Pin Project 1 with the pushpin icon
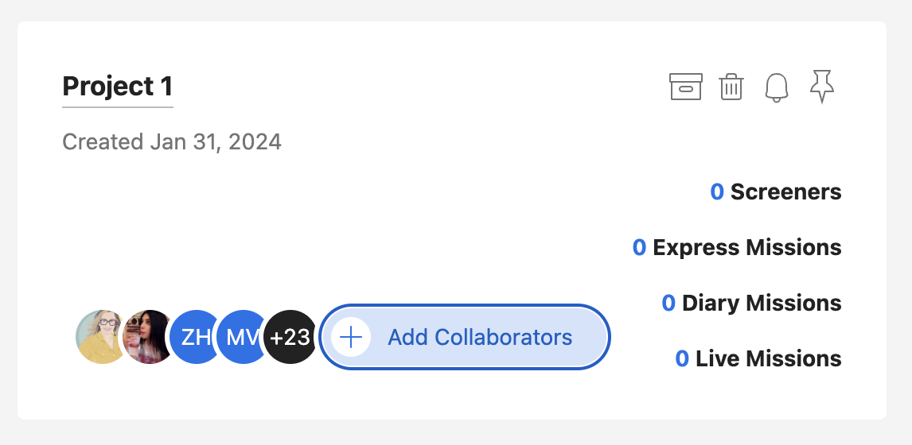This screenshot has height=445, width=912. pyautogui.click(x=822, y=87)
